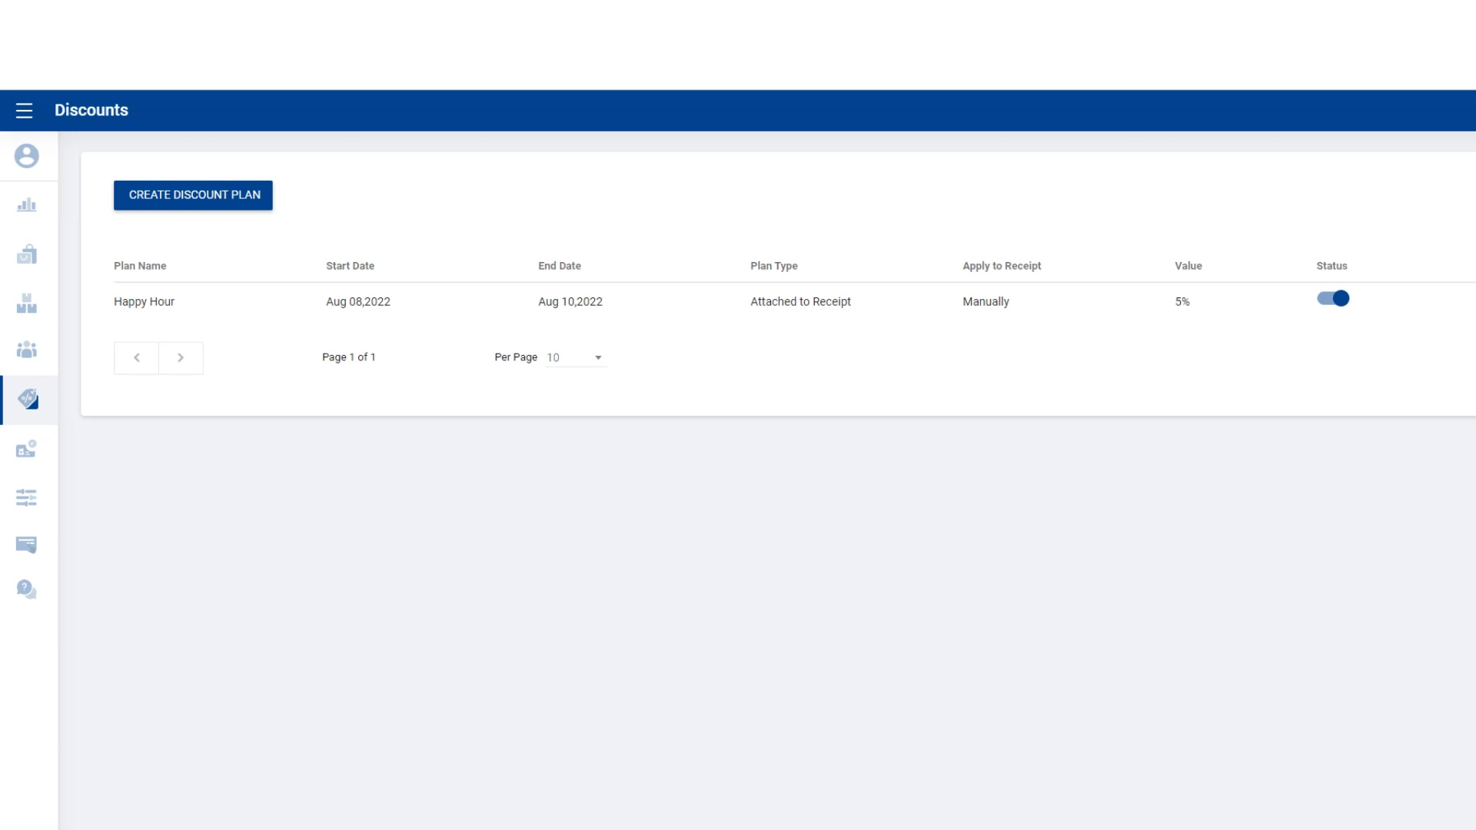Click the shopping bag sidebar icon
This screenshot has height=830, width=1476.
pyautogui.click(x=27, y=254)
